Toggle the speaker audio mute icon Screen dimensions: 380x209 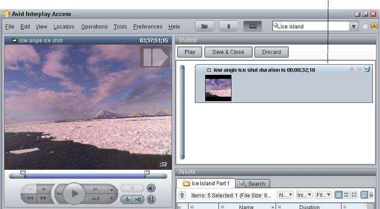pyautogui.click(x=151, y=188)
